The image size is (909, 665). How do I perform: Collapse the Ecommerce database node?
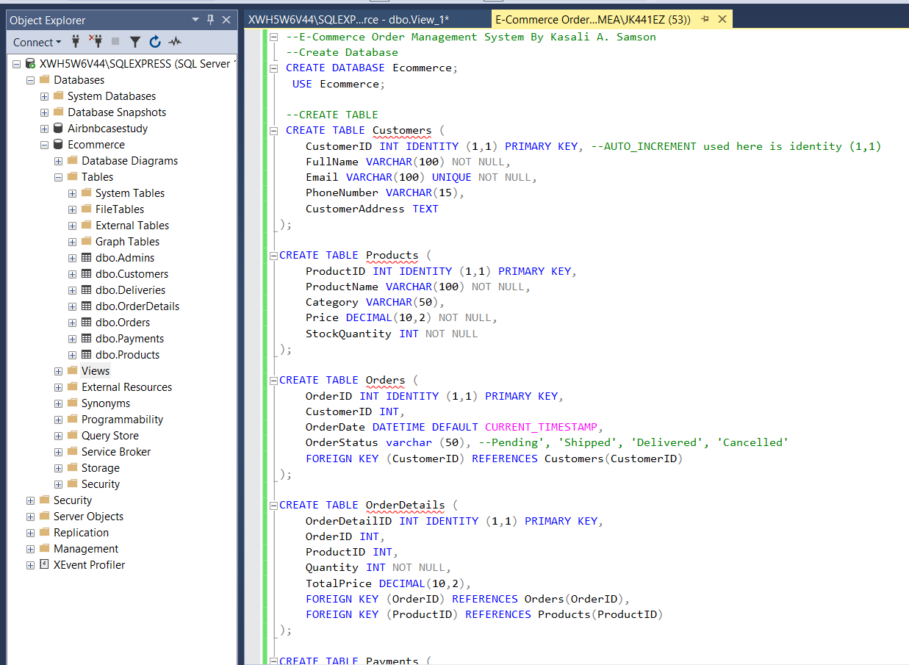(x=44, y=145)
